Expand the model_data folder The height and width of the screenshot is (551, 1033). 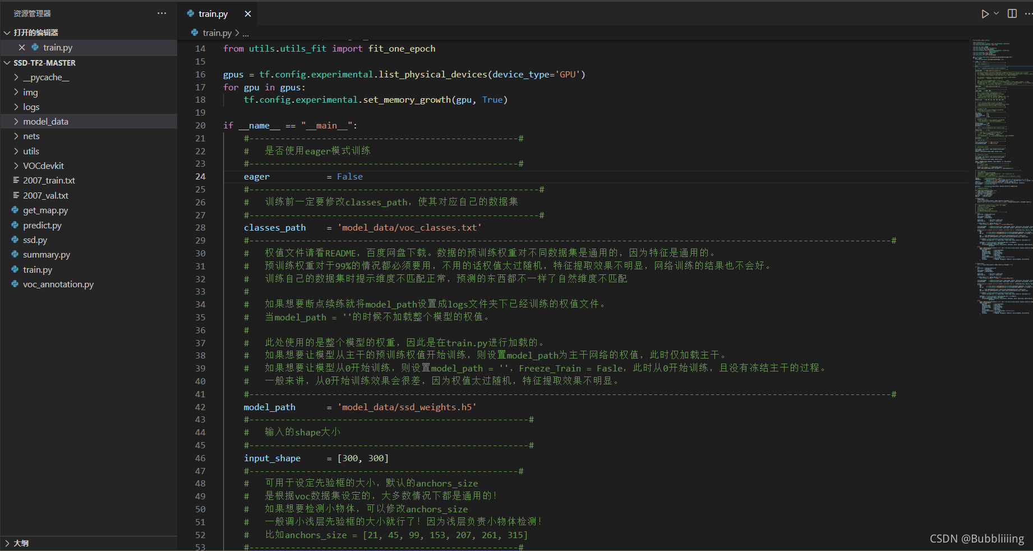click(16, 121)
